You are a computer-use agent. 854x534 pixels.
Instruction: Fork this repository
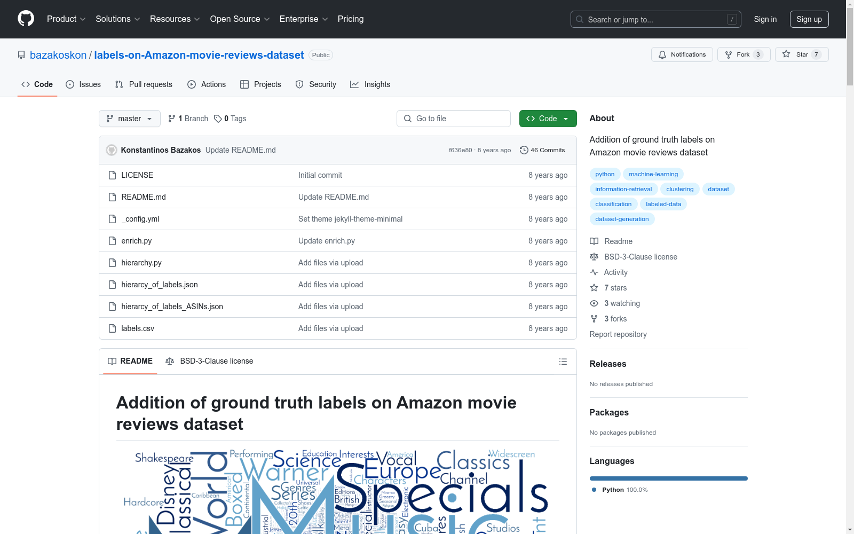[x=744, y=54]
